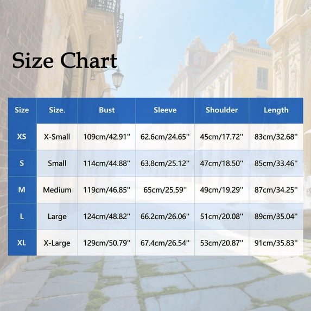Viewport: 311px width, 311px height.
Task: Select the 49cm/19.29'' shoulder value
Action: 221,190
